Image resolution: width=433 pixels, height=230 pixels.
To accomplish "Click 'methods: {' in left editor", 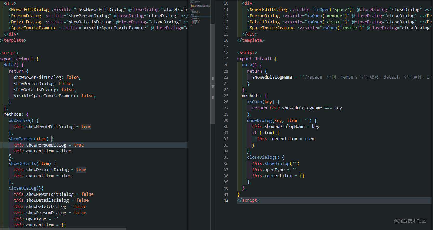I will click(x=16, y=114).
